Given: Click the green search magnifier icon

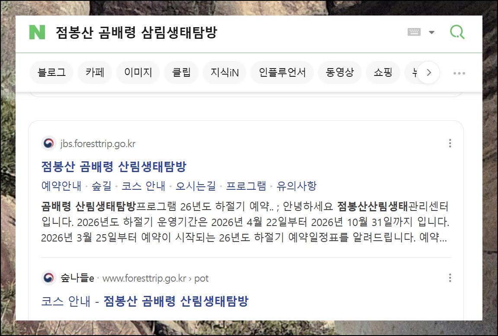Looking at the screenshot, I should [x=457, y=32].
